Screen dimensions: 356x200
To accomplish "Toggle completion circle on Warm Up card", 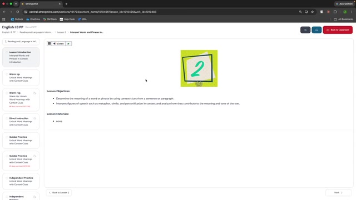I will [7, 74].
